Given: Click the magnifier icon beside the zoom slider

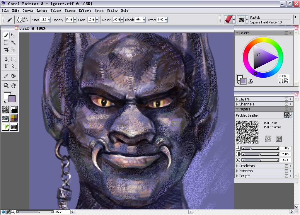Looking at the screenshot, I should point(13,212).
